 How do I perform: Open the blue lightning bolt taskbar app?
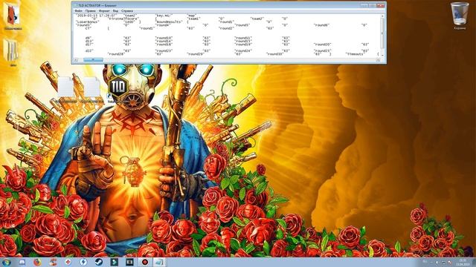(x=83, y=262)
